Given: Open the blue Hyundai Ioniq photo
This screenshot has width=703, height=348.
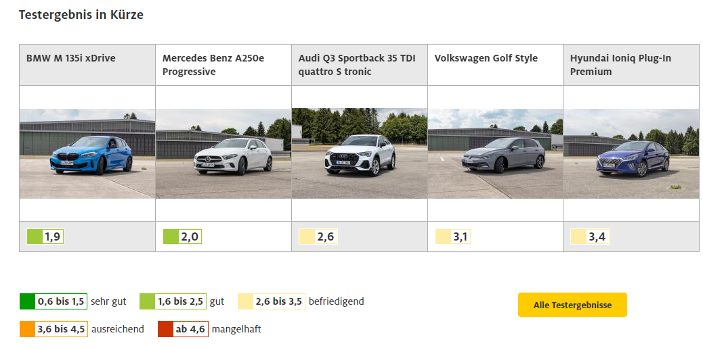Looking at the screenshot, I should click(631, 153).
